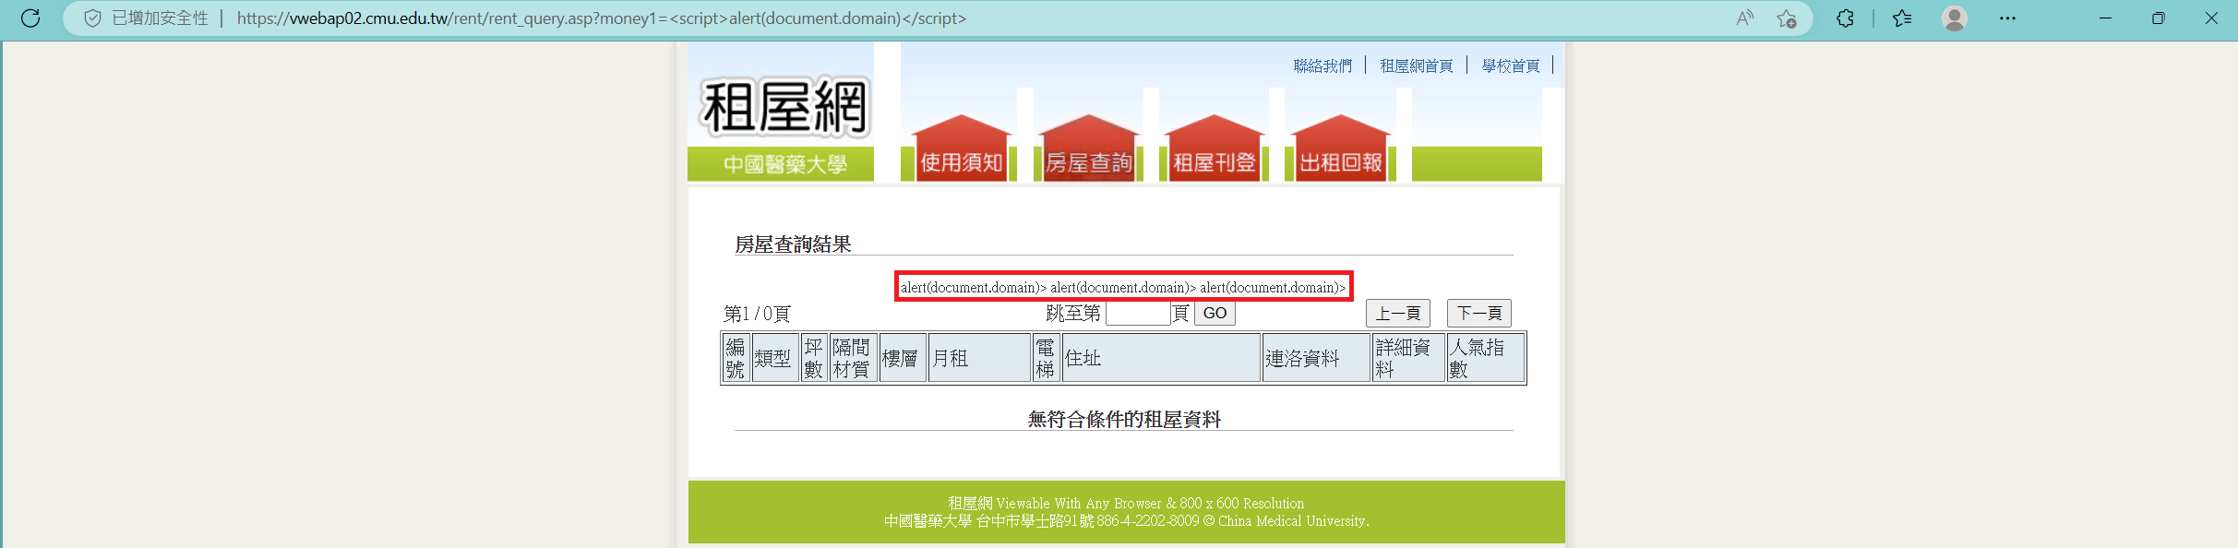Image resolution: width=2238 pixels, height=548 pixels.
Task: Add page to favorites star icon
Action: (x=1787, y=18)
